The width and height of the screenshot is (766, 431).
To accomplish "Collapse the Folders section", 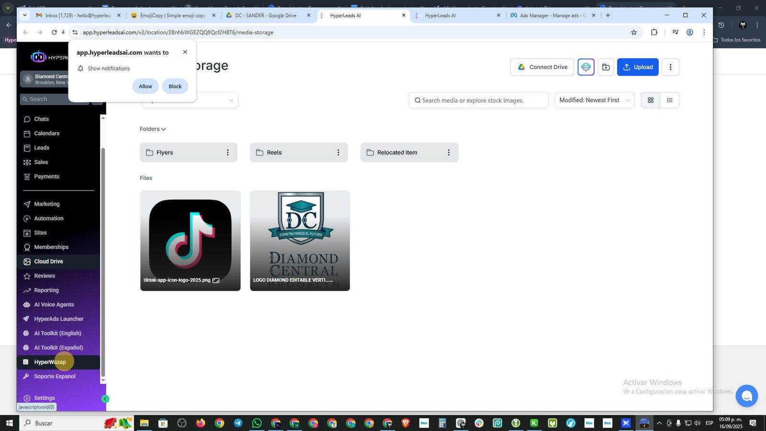I will (x=153, y=129).
